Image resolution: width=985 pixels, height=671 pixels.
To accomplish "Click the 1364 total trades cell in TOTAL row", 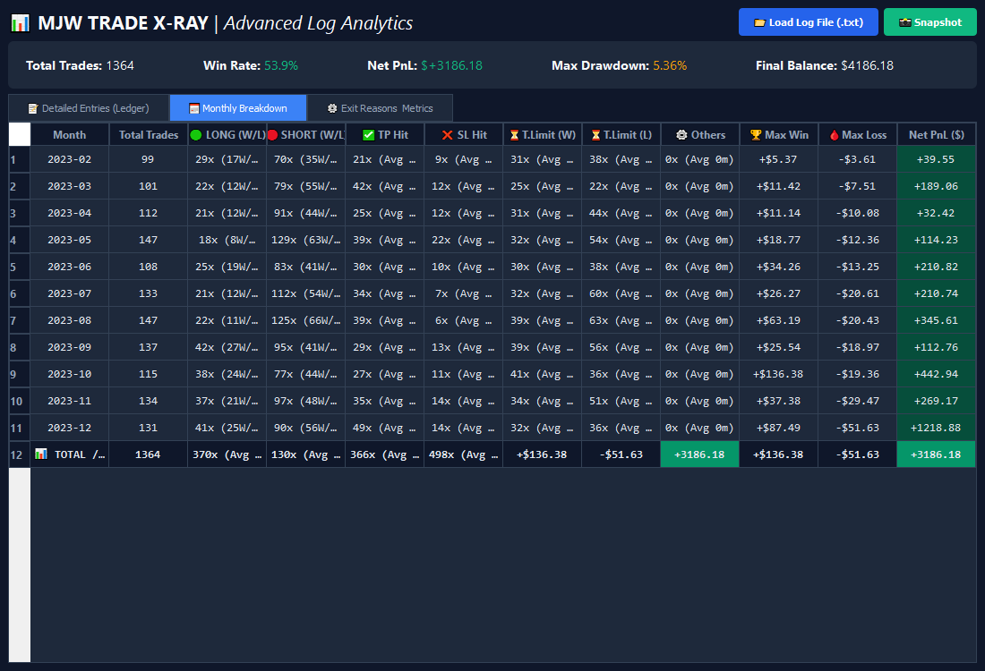I will (x=149, y=454).
